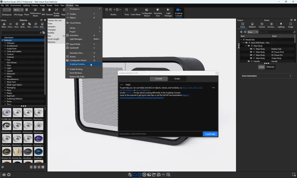
Task: Switch to Project Camera tab icon
Action: coord(262,25)
